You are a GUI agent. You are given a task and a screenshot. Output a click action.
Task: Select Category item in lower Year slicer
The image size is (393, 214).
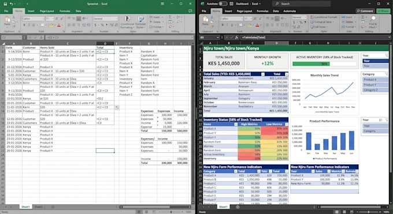click(x=375, y=131)
